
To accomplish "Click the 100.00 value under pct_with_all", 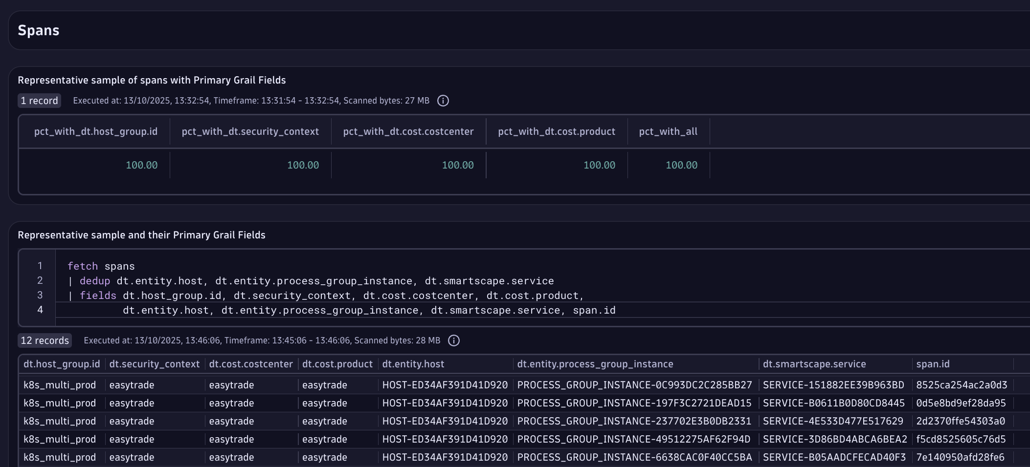I will pos(681,165).
